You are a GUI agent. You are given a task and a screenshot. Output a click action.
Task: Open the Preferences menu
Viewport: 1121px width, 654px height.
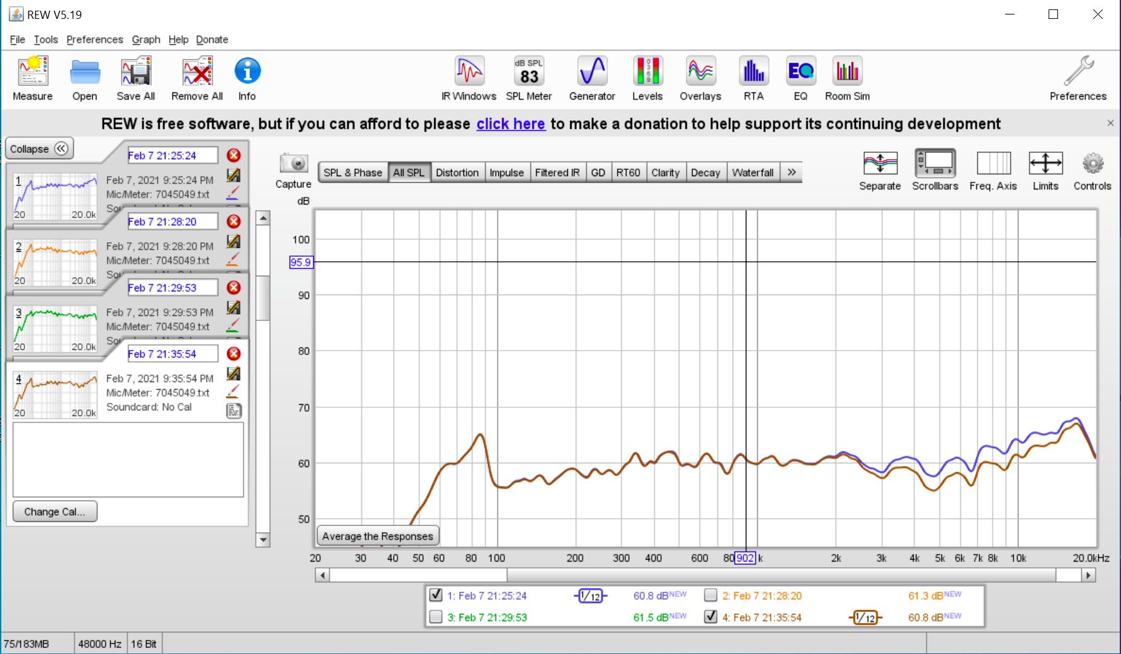tap(94, 40)
